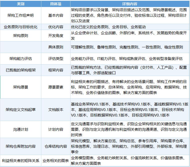Click the 架构项目要求以及背景 detail cell

click(130, 15)
